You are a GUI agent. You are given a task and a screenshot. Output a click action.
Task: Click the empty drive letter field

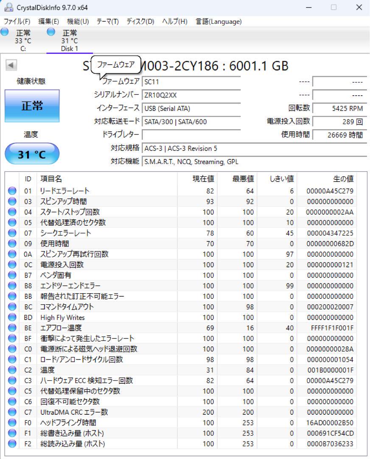[191, 135]
